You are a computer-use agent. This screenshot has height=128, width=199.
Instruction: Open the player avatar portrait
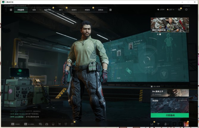pyautogui.click(x=186, y=124)
